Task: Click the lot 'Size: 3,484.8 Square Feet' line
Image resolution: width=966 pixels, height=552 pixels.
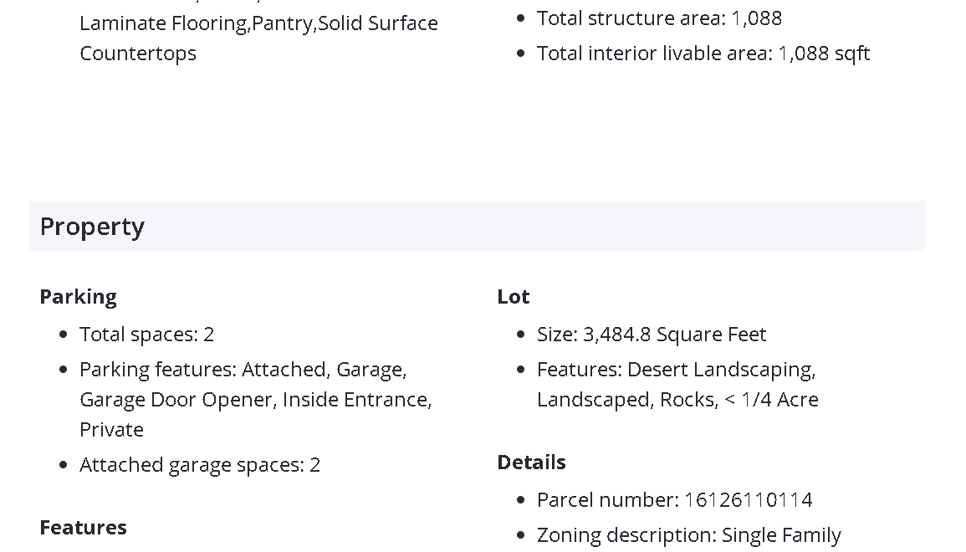Action: (x=651, y=335)
